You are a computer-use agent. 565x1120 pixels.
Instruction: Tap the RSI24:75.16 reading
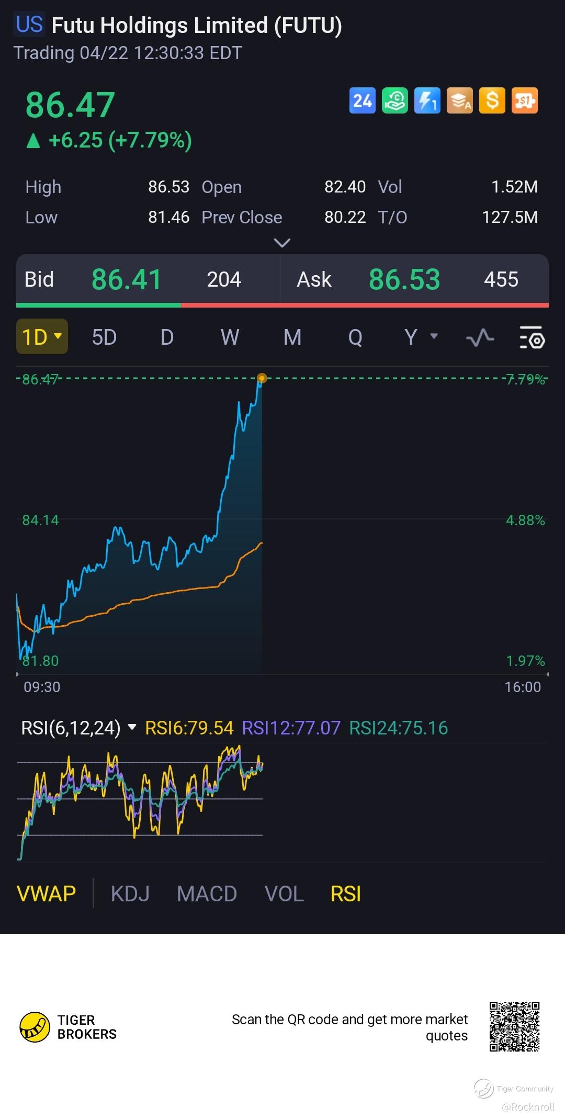click(399, 728)
